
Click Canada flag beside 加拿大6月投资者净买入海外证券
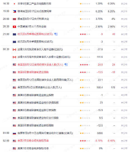pyautogui.click(x=14, y=50)
